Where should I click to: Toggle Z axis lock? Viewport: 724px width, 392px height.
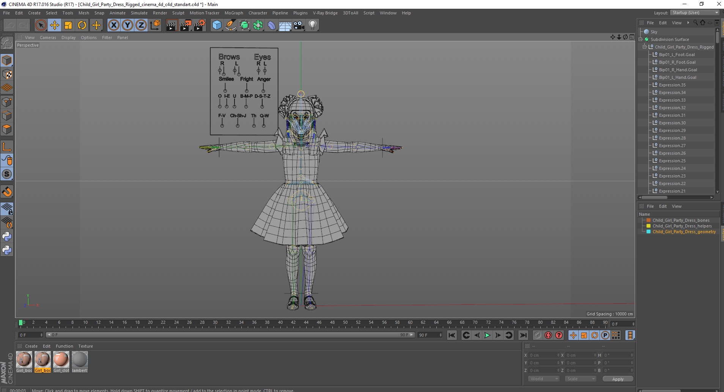coord(141,25)
